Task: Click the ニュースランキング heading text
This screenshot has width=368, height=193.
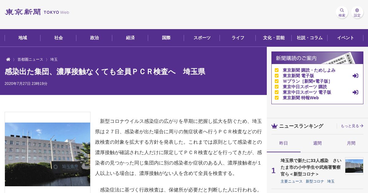Action: tap(301, 126)
